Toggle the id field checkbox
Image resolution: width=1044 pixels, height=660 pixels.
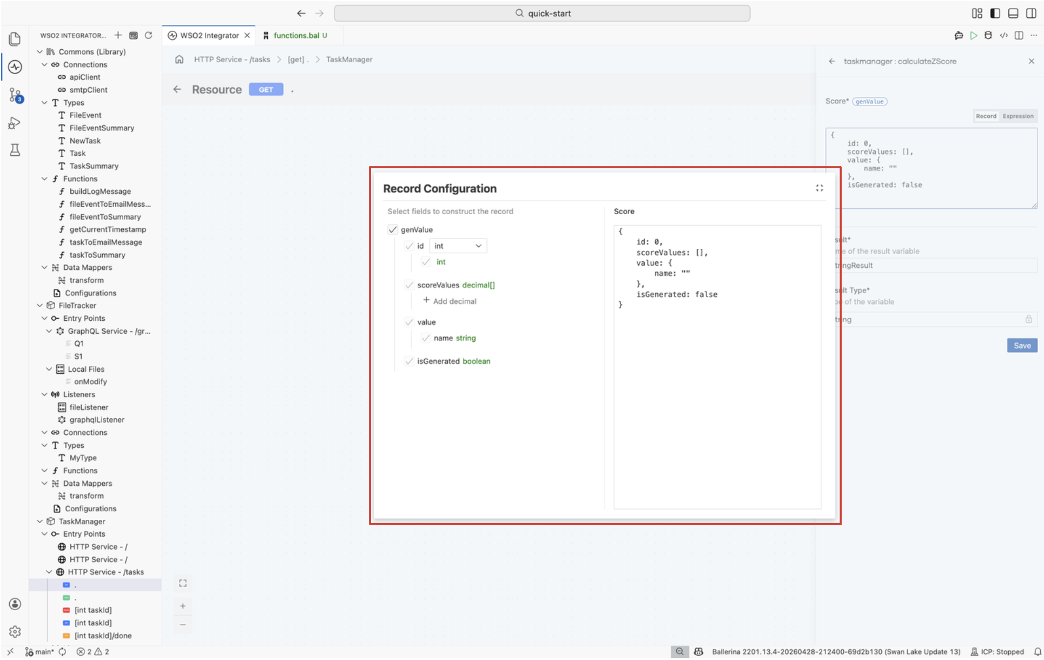pos(409,246)
